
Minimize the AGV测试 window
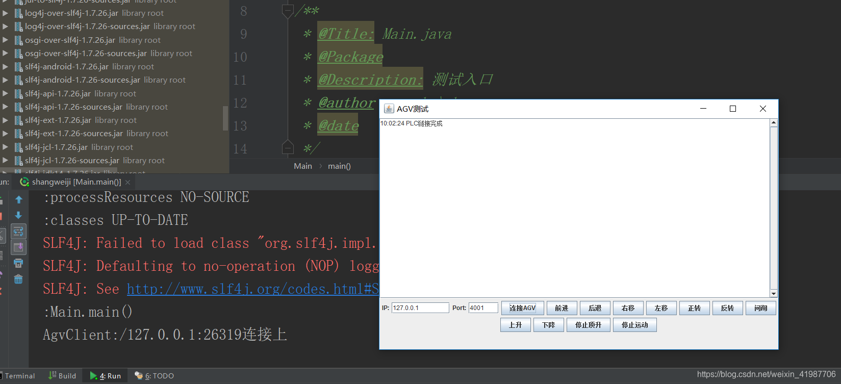(703, 109)
